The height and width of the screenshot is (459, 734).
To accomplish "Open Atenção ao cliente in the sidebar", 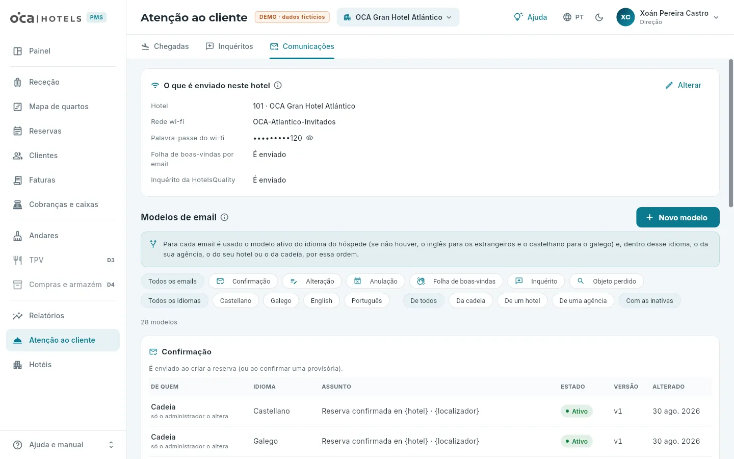I will (63, 340).
